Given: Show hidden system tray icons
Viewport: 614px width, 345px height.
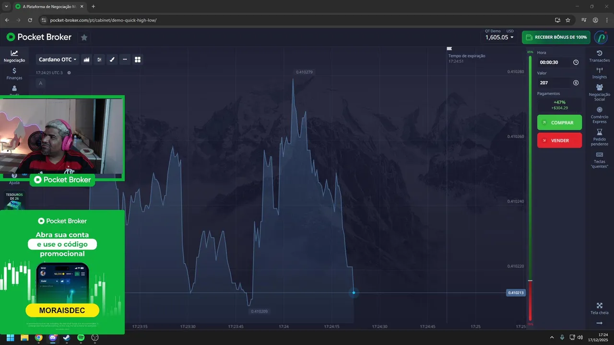Looking at the screenshot, I should [x=552, y=338].
